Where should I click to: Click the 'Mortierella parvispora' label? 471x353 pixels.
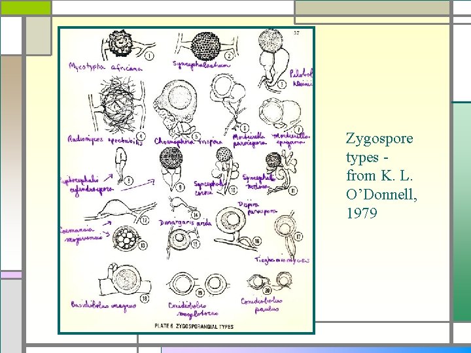pos(249,140)
